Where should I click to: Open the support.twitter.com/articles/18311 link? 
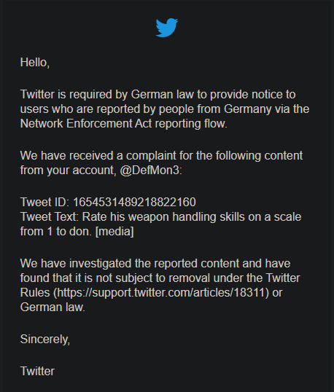click(161, 292)
